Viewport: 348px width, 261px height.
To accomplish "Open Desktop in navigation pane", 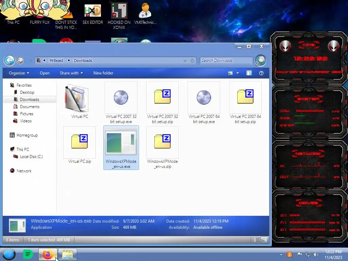I will click(x=27, y=92).
